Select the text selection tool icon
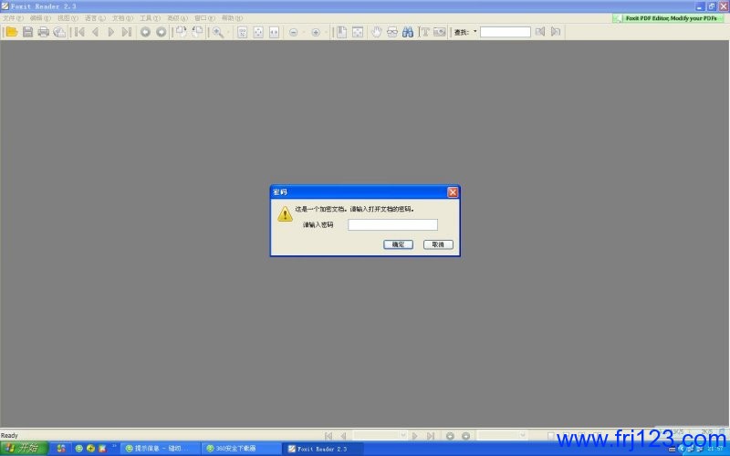Image resolution: width=730 pixels, height=456 pixels. [425, 32]
